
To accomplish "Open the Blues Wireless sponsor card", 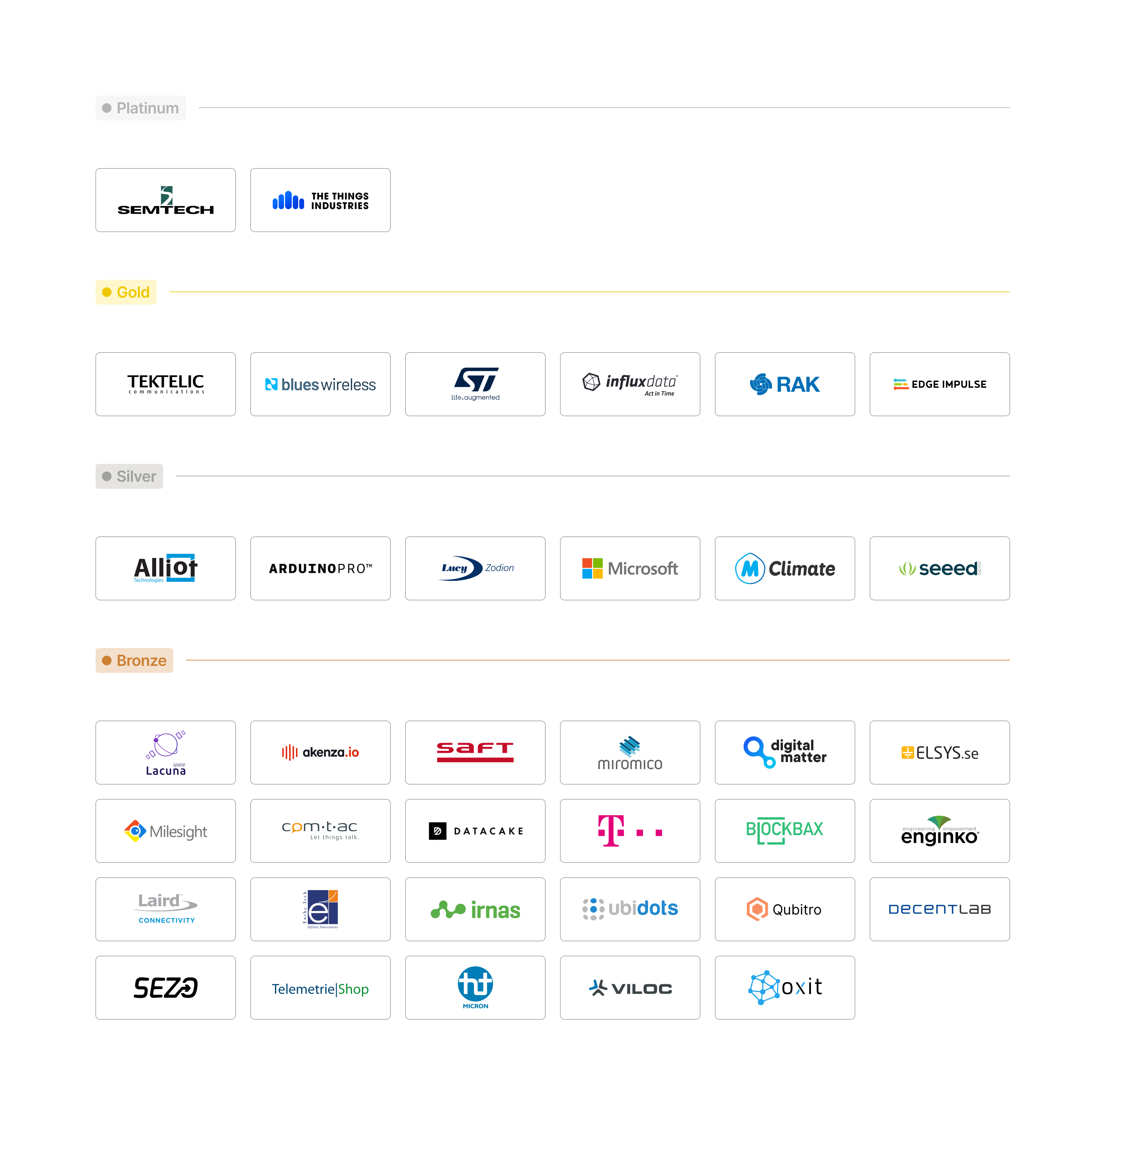I will pyautogui.click(x=320, y=384).
